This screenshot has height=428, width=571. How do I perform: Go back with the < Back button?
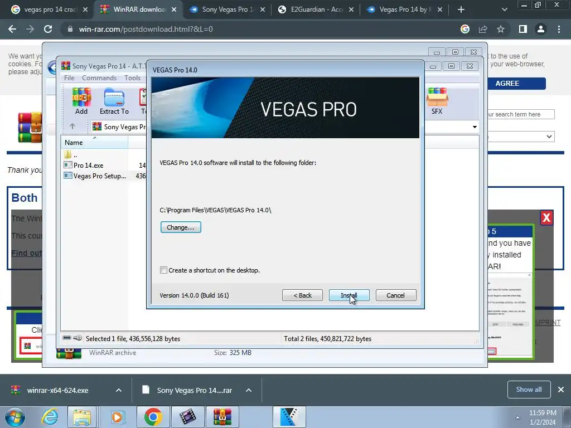click(302, 295)
